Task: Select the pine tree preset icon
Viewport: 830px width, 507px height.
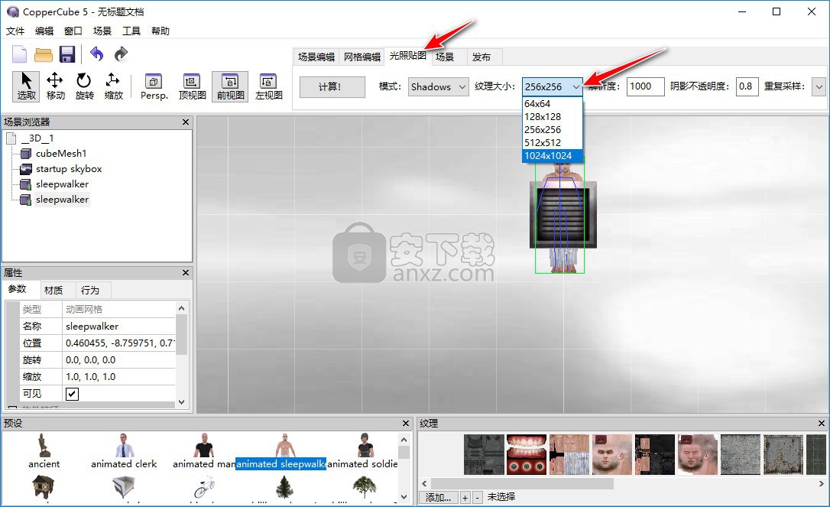Action: (284, 486)
